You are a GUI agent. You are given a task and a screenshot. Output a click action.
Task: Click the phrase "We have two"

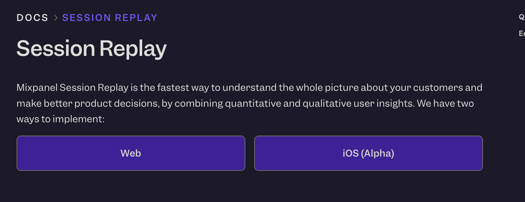[x=445, y=103]
